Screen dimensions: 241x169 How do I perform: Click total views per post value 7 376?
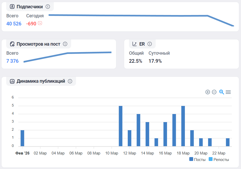[x=12, y=61]
